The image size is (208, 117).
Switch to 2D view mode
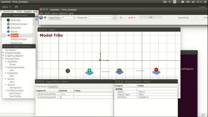click(x=115, y=18)
